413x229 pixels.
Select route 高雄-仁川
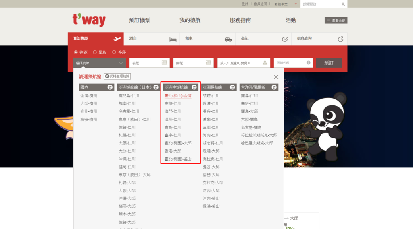pyautogui.click(x=173, y=103)
